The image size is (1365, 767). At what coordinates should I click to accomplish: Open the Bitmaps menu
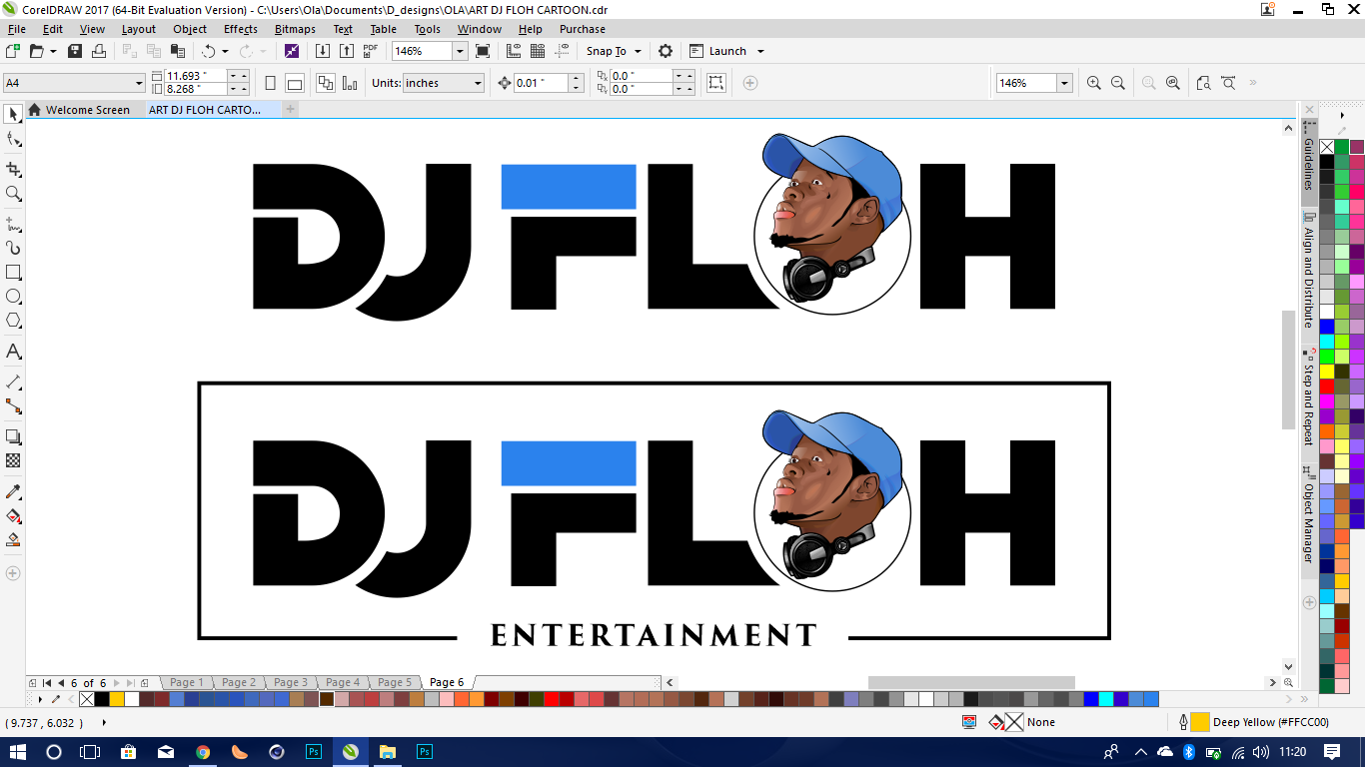(x=295, y=29)
